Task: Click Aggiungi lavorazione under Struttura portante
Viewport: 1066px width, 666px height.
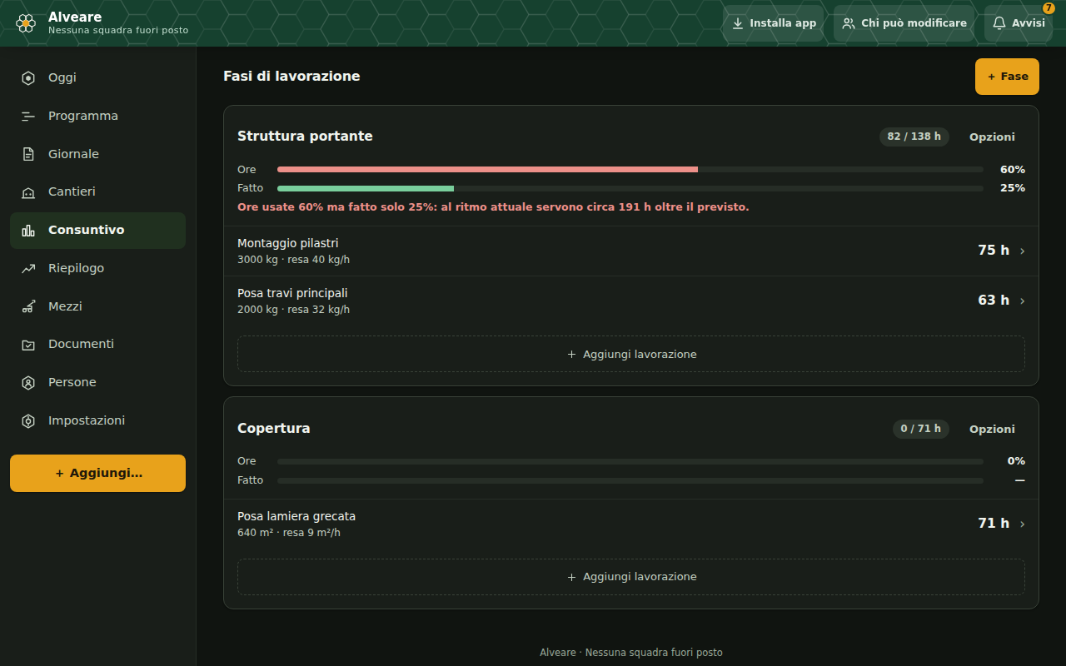Action: coord(631,354)
